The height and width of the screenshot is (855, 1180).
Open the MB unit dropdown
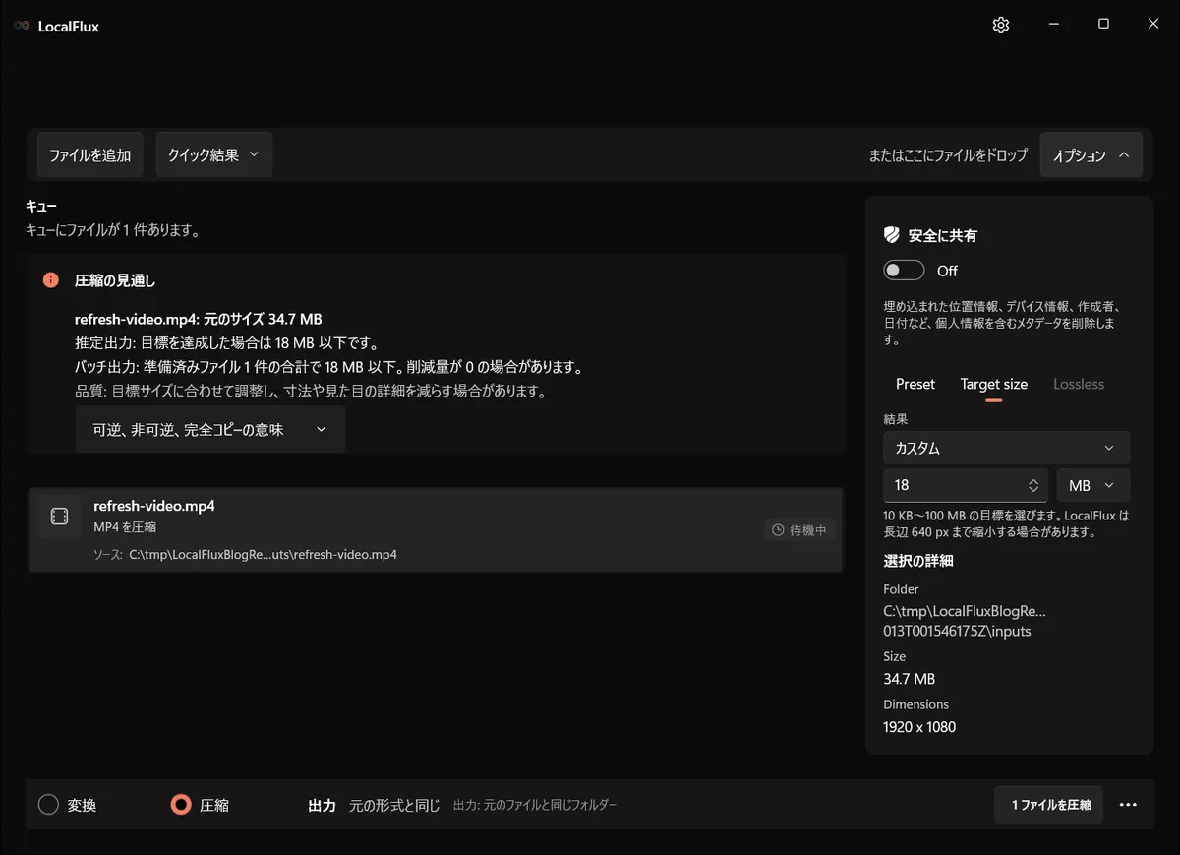[x=1092, y=485]
